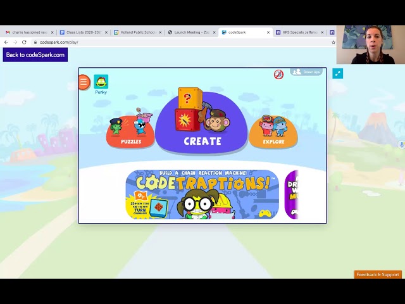Screen dimensions: 405x304
Task: Open the Codetraptions banner
Action: [x=202, y=194]
